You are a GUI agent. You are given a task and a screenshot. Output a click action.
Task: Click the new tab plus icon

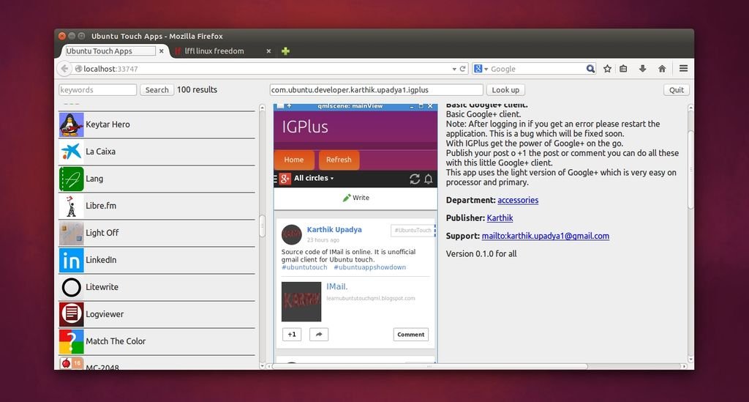(285, 51)
